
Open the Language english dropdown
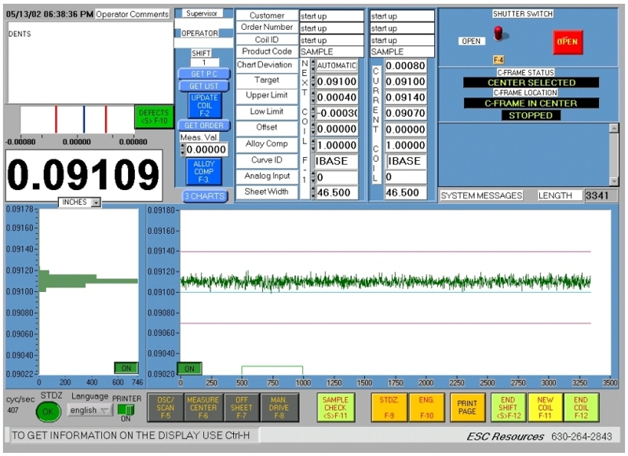(x=90, y=410)
